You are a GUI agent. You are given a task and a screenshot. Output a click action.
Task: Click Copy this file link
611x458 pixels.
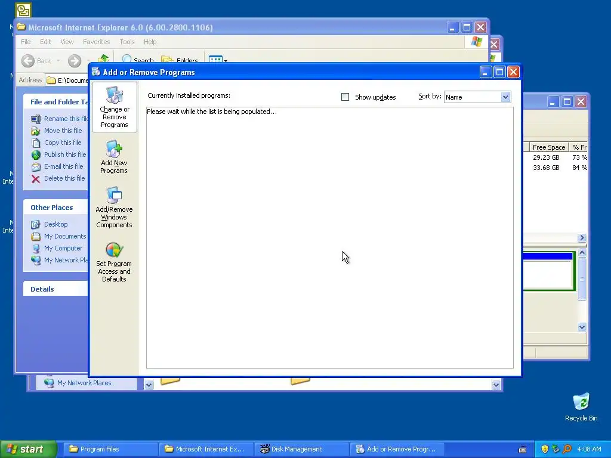point(63,143)
